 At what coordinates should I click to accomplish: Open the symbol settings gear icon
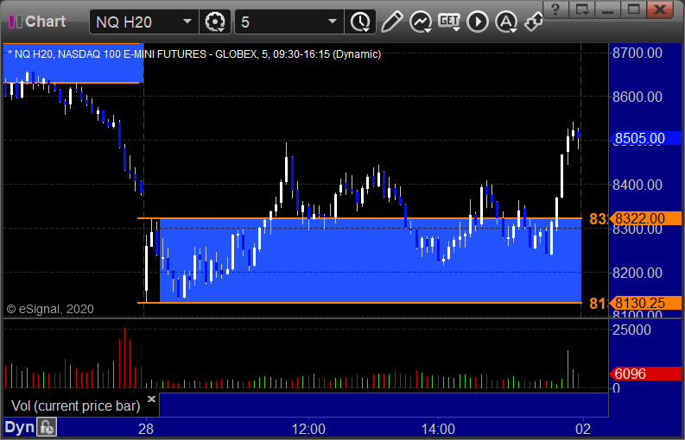point(215,22)
